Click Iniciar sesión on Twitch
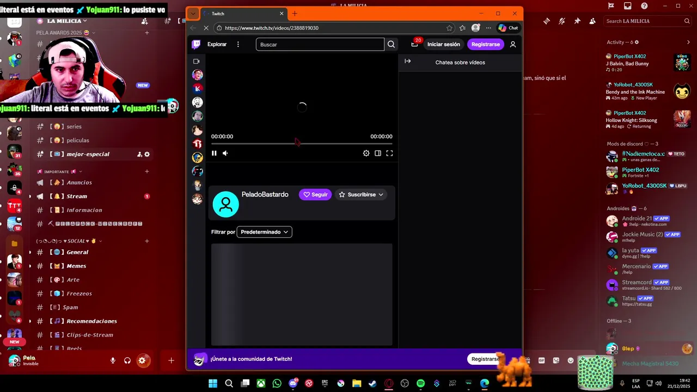 pyautogui.click(x=443, y=45)
